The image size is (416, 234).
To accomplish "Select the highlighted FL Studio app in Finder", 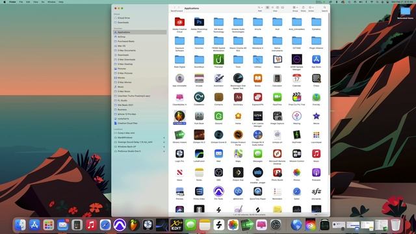I will (x=179, y=116).
